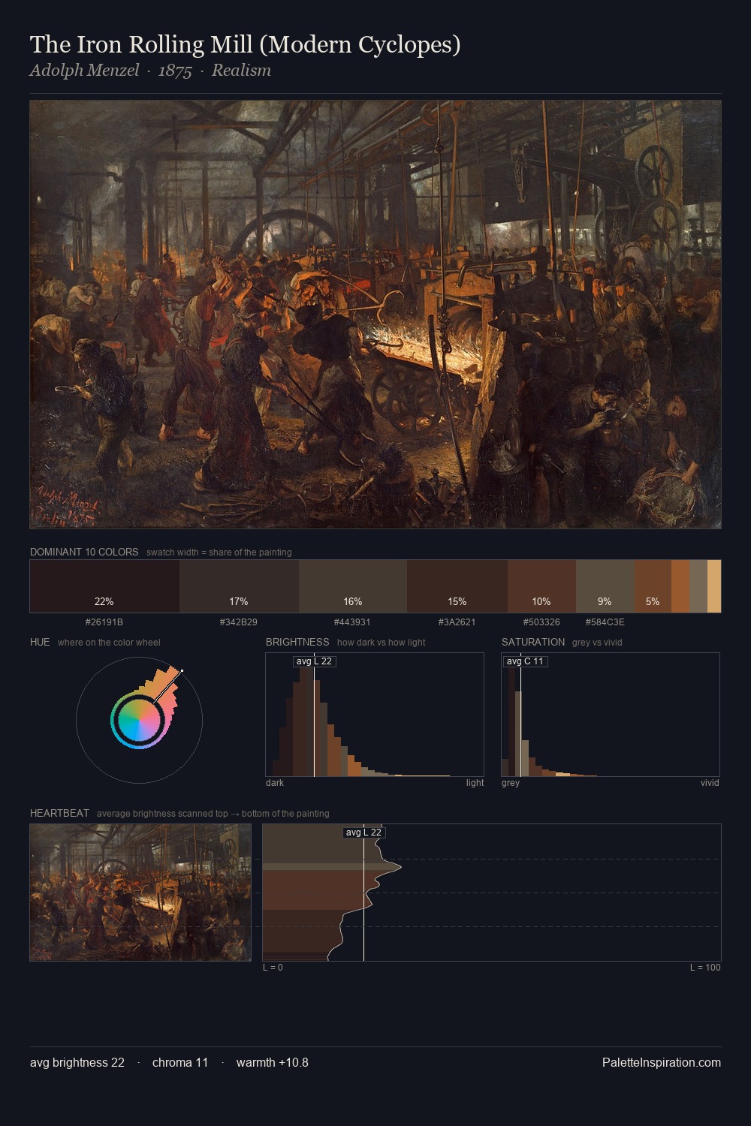Click the 'L = 100' axis label
This screenshot has width=751, height=1126.
tap(705, 968)
